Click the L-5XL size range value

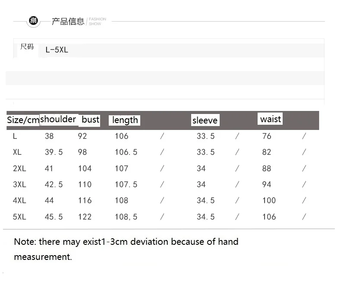(57, 50)
